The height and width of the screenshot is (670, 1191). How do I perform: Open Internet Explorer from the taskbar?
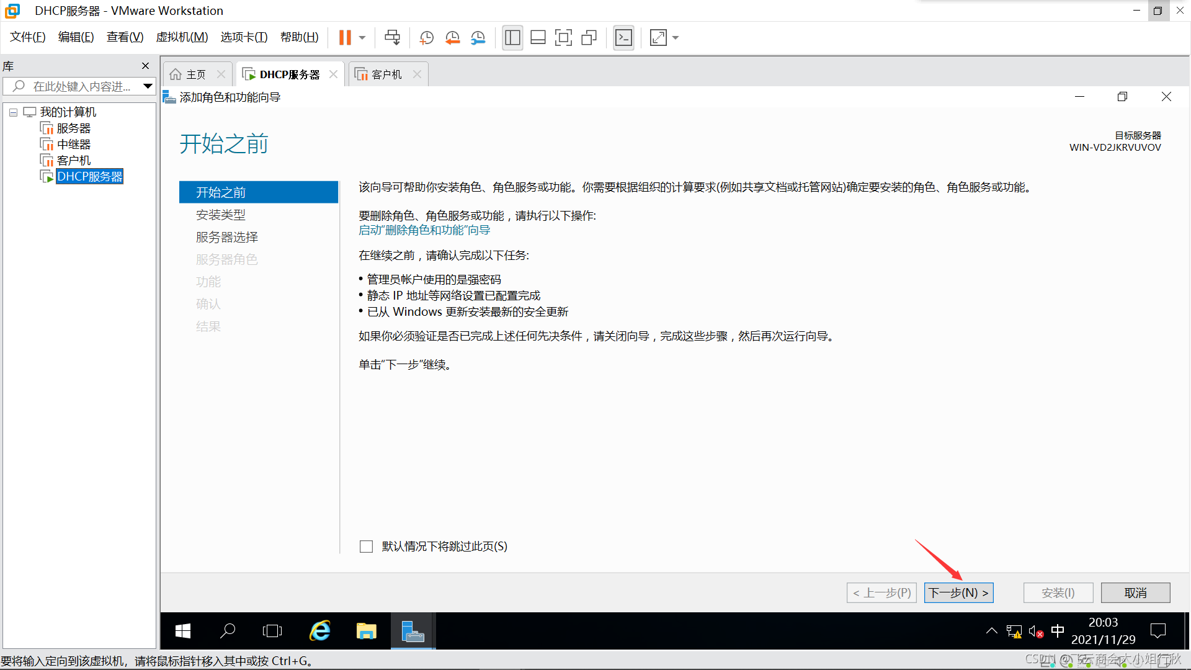click(x=320, y=632)
